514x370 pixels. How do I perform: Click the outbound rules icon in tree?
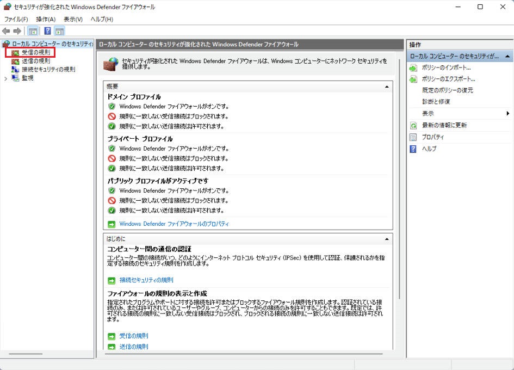pos(15,61)
